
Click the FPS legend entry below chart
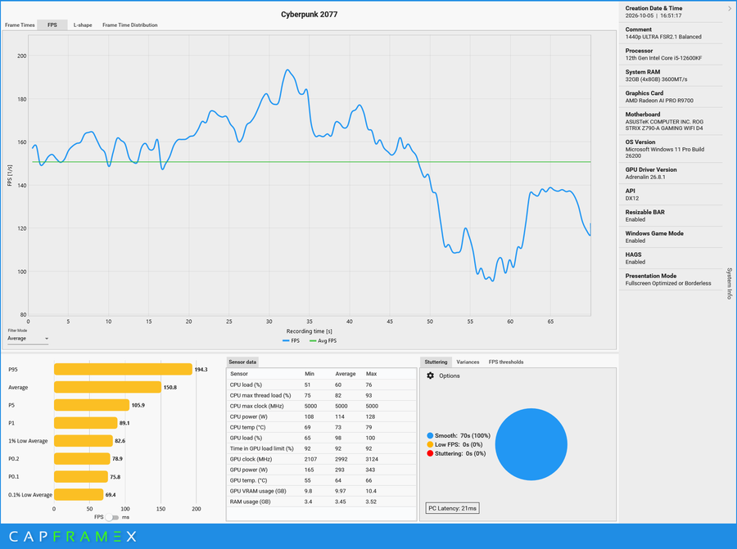coord(291,341)
